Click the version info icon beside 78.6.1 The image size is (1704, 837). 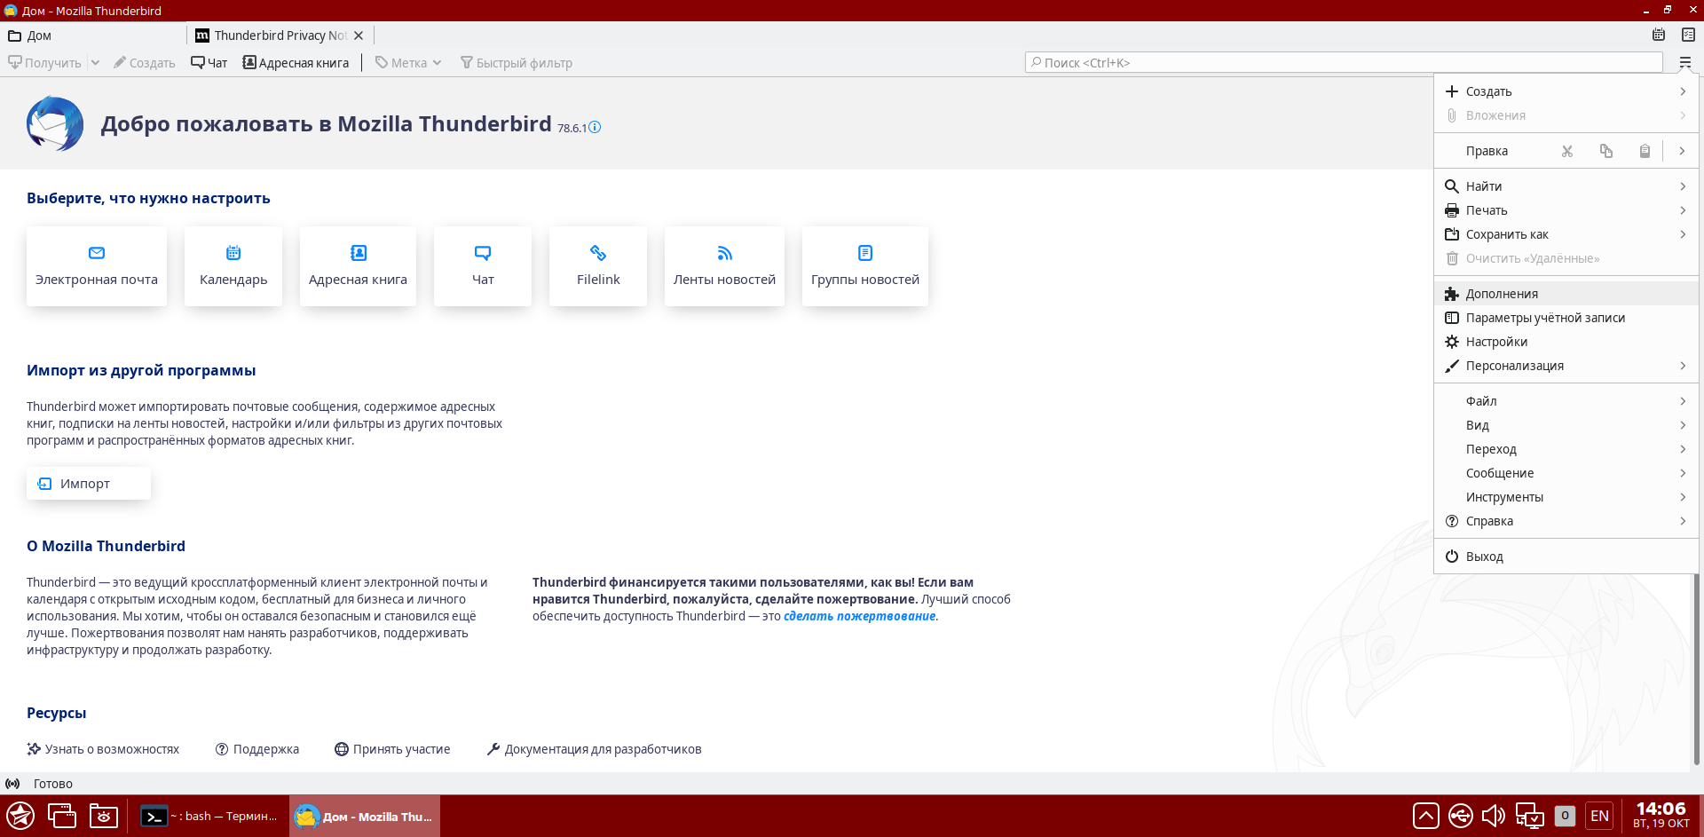click(595, 128)
